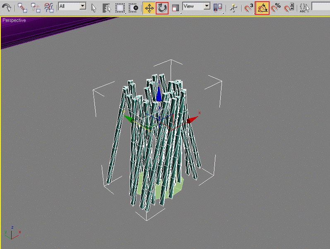Click the Perspective viewport label
This screenshot has height=249, width=330.
(x=14, y=20)
